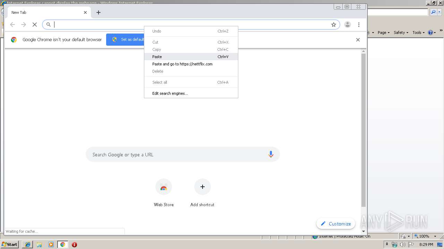Screen dimensions: 444x249
Task: Open the Chrome profile avatar menu
Action: click(x=347, y=25)
